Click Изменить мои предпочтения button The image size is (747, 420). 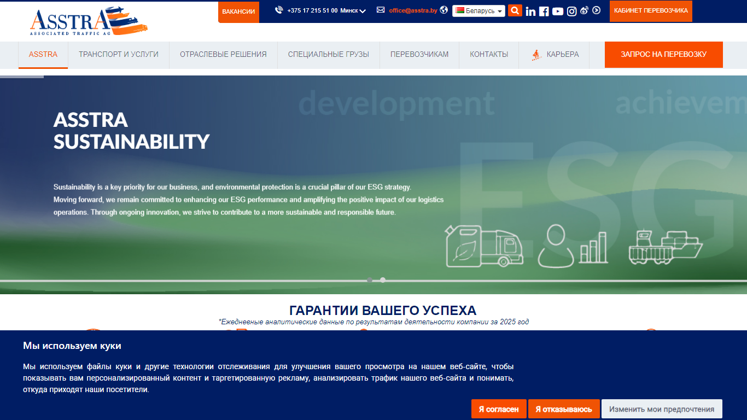point(662,409)
